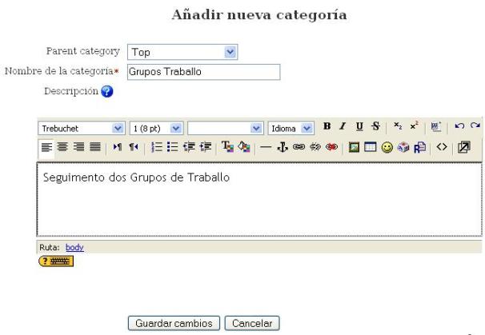Screen dimensions: 485x335
Task: Apply subscript formatting
Action: click(x=398, y=126)
